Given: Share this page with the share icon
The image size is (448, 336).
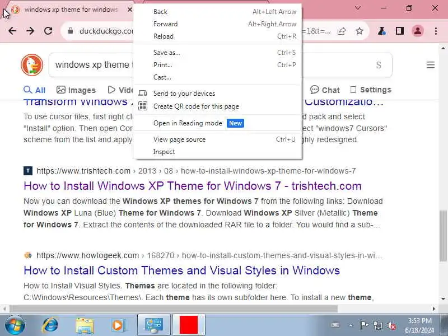Looking at the screenshot, I should pos(342,31).
